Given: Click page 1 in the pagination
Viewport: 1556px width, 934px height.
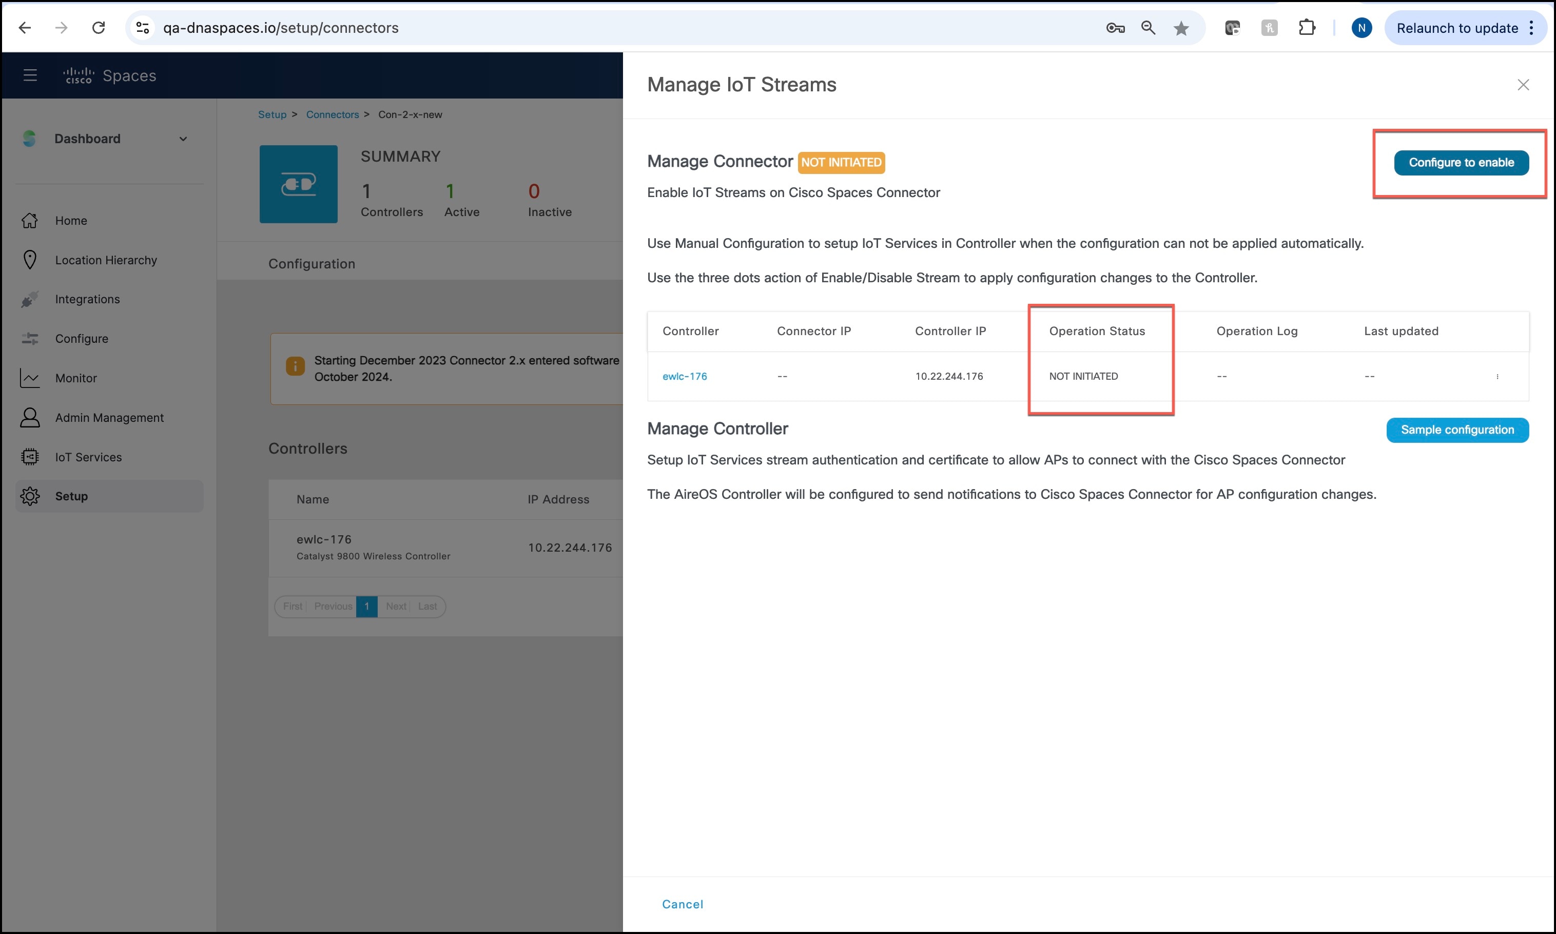Looking at the screenshot, I should [367, 606].
